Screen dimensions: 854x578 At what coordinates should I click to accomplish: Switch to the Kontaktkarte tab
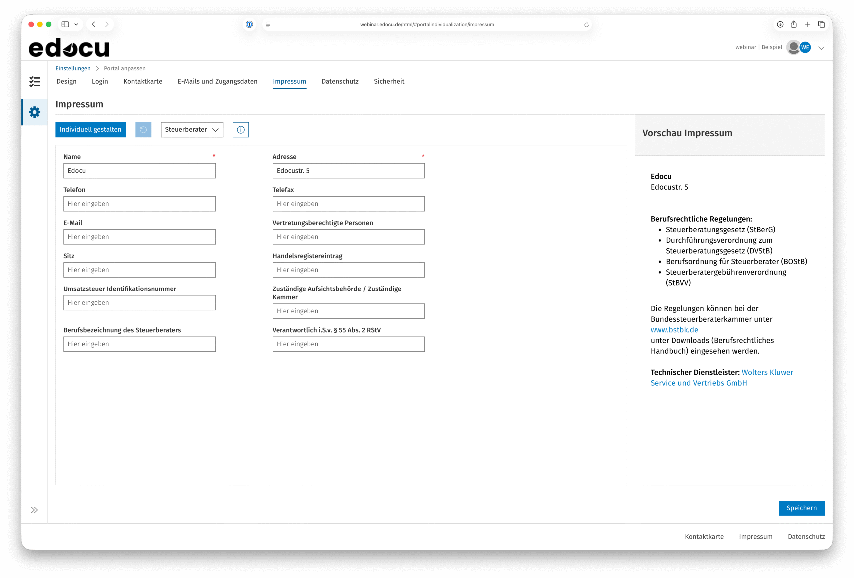143,82
